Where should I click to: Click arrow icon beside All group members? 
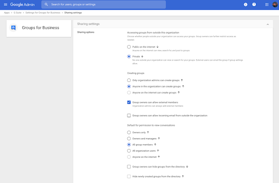[x=155, y=145]
